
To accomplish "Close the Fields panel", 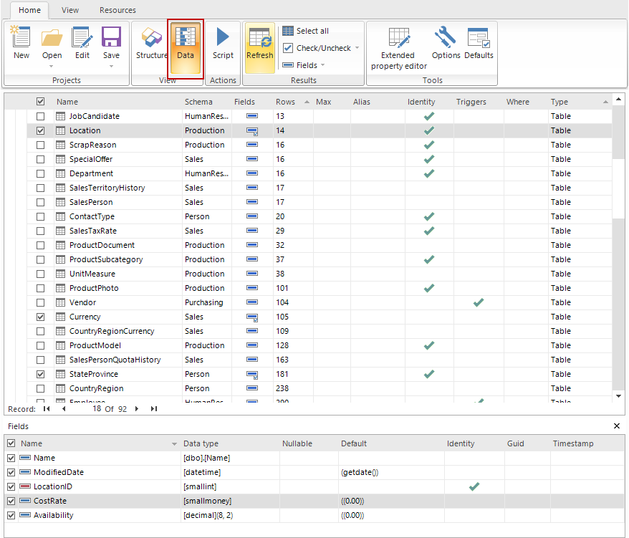I will [x=617, y=426].
